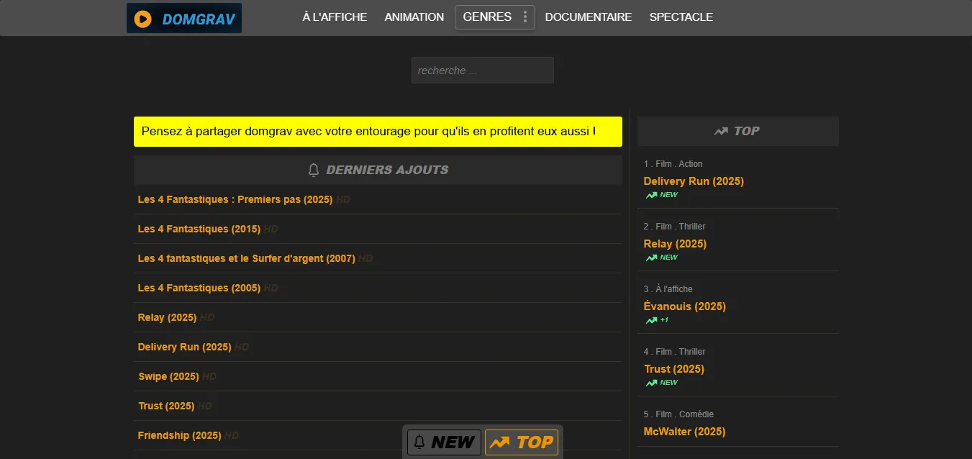Open the GENRES three-dot dropdown
The image size is (972, 459).
pyautogui.click(x=525, y=17)
